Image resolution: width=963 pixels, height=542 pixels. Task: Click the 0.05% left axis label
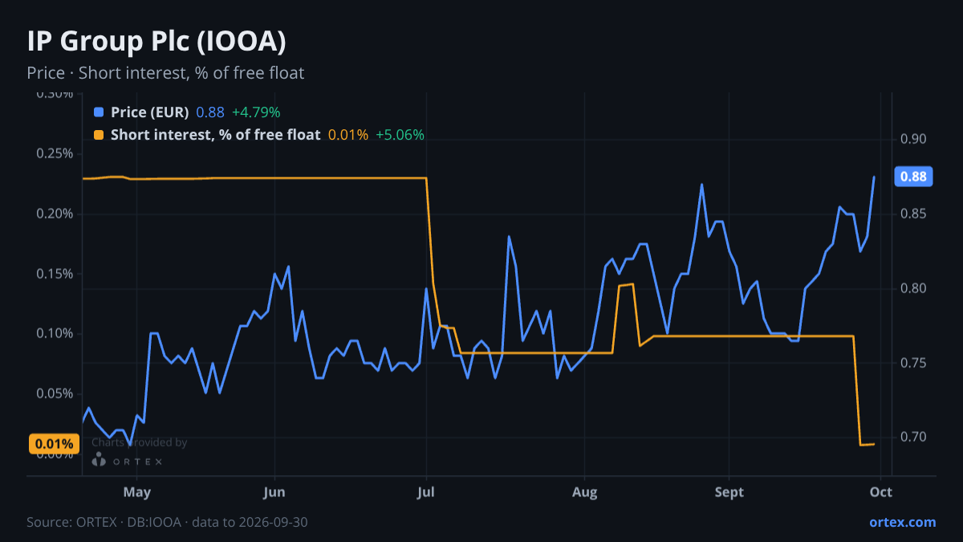(54, 393)
